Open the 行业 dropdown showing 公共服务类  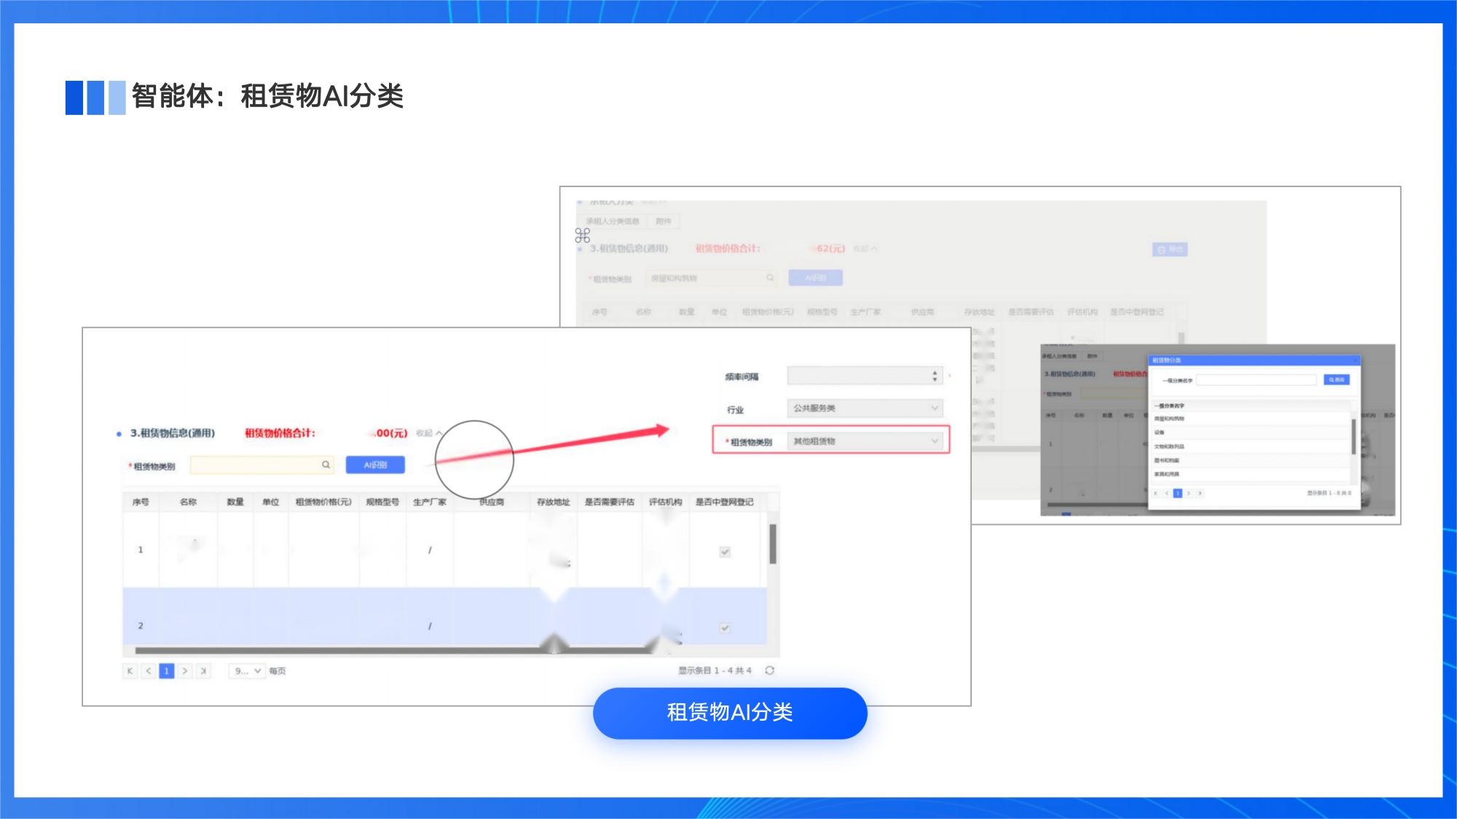pyautogui.click(x=865, y=408)
